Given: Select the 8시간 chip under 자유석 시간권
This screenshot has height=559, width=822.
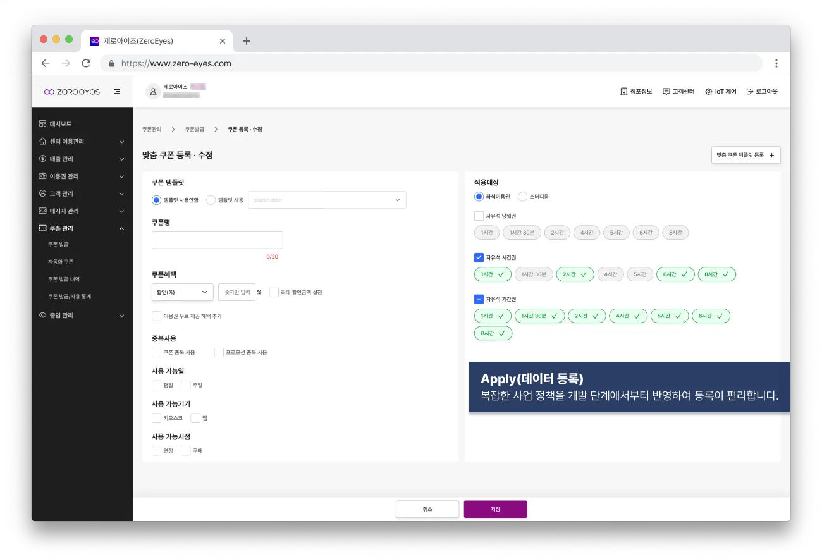Looking at the screenshot, I should click(716, 274).
